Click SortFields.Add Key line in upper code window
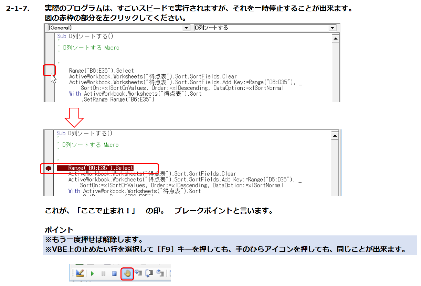 (186, 82)
